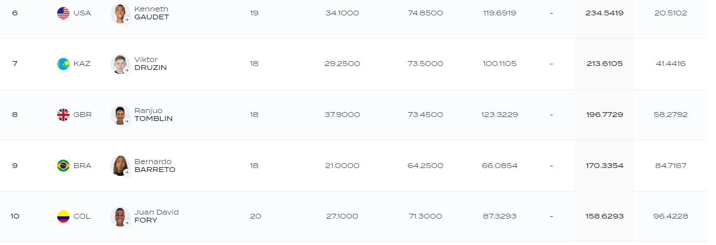Click Ranjuo Tomblin's profile photo
Viewport: 716px width, 245px height.
[120, 115]
